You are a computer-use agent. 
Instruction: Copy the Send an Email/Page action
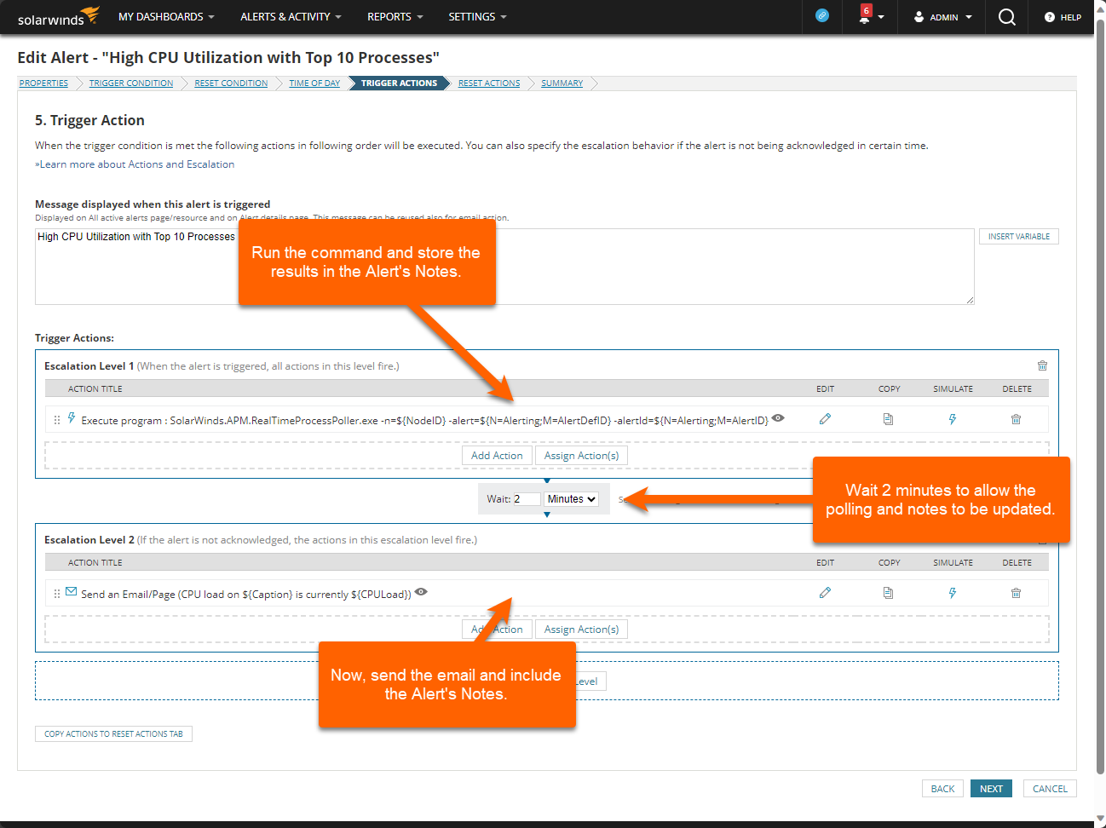(888, 593)
